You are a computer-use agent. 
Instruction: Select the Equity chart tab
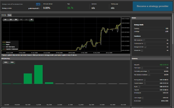[x=10, y=15]
